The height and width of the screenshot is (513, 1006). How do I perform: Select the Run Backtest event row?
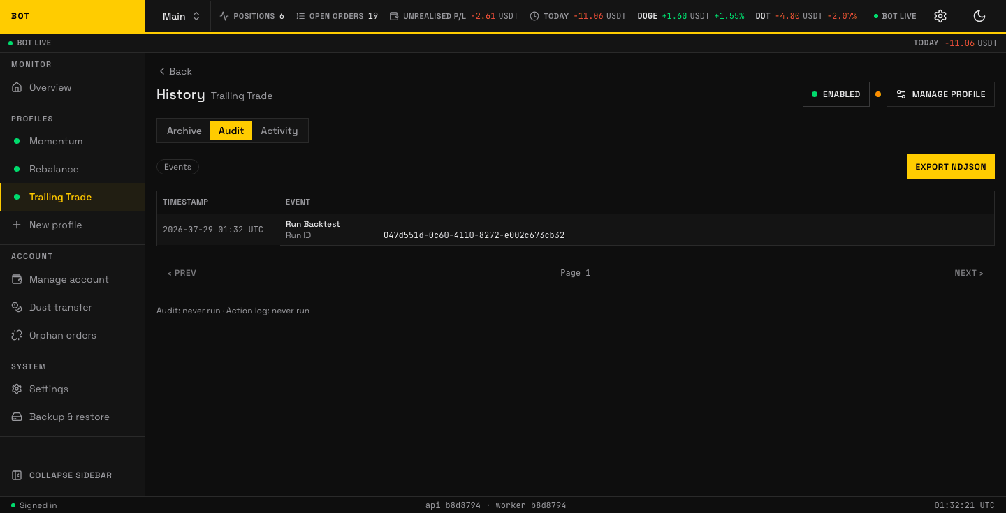tap(576, 230)
